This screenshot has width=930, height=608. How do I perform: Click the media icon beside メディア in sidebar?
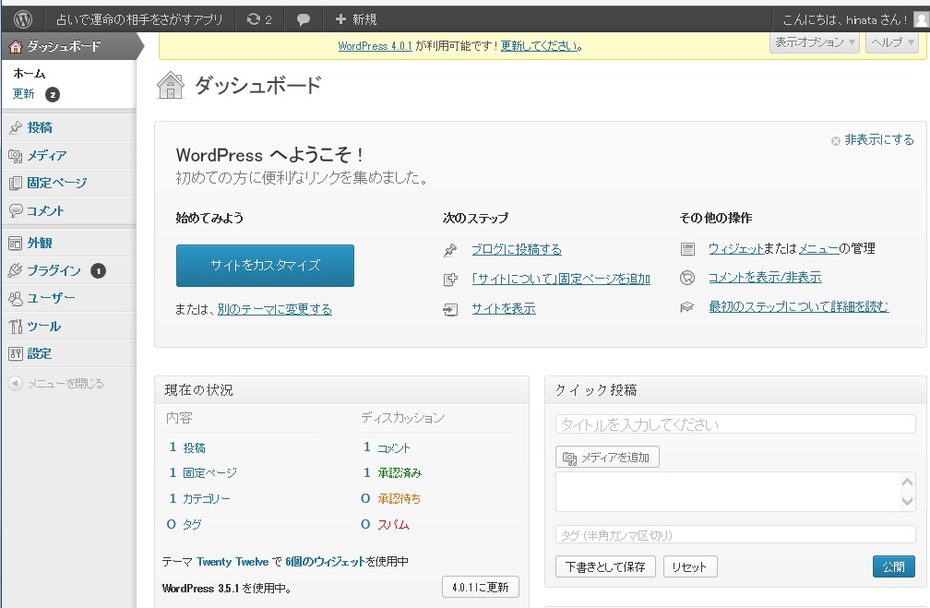coord(16,155)
